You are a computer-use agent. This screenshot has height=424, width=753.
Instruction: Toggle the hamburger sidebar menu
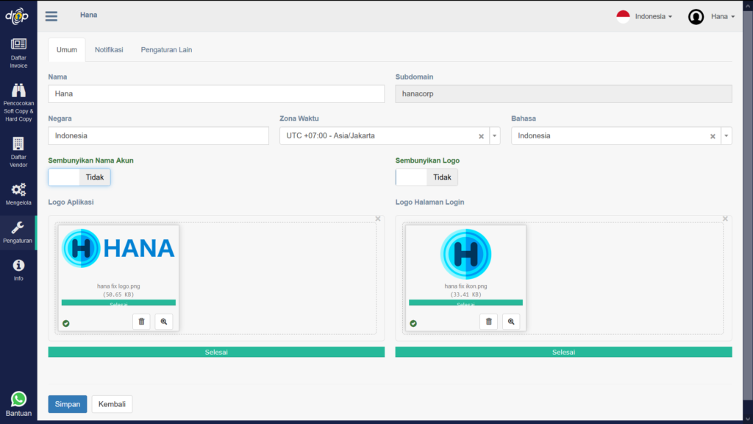click(51, 16)
